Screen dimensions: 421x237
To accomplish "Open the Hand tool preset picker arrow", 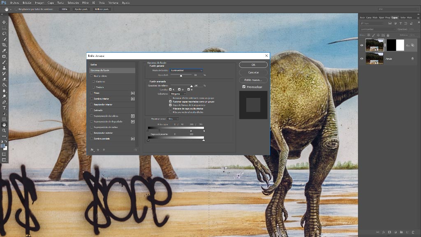I will (11, 9).
